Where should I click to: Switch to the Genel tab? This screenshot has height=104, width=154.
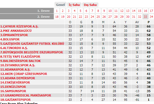[60, 5]
